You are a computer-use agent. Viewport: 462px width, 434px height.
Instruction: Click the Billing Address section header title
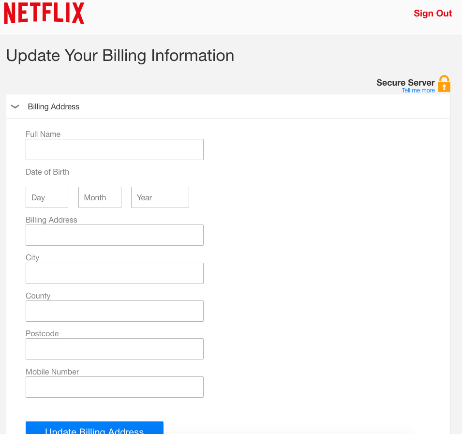click(53, 106)
